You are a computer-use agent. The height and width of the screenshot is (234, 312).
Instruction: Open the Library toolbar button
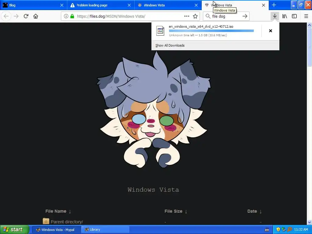pos(285,16)
